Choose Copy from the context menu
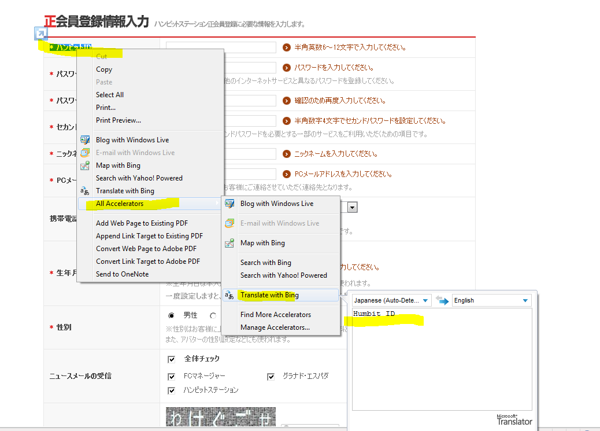Image resolution: width=600 pixels, height=431 pixels. (104, 69)
